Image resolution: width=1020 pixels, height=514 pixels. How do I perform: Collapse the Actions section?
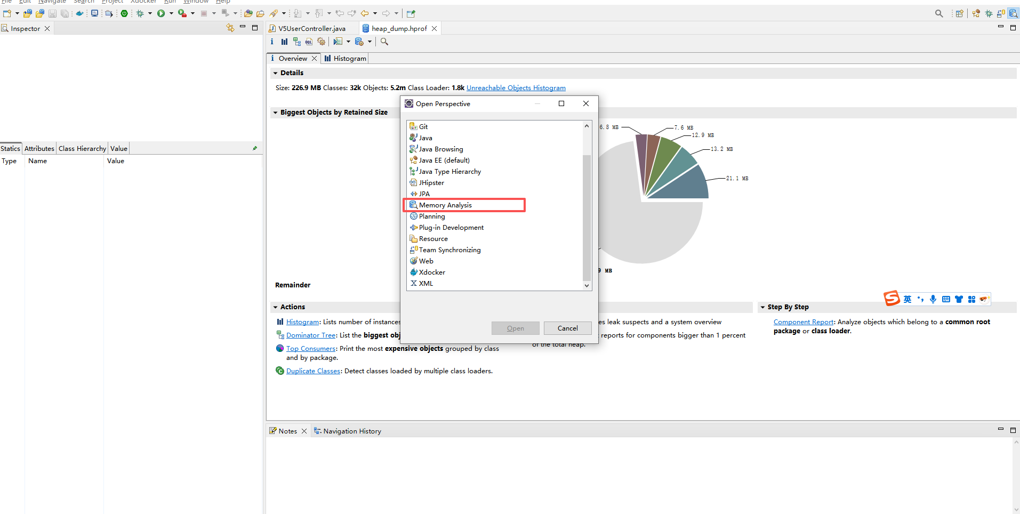(275, 307)
